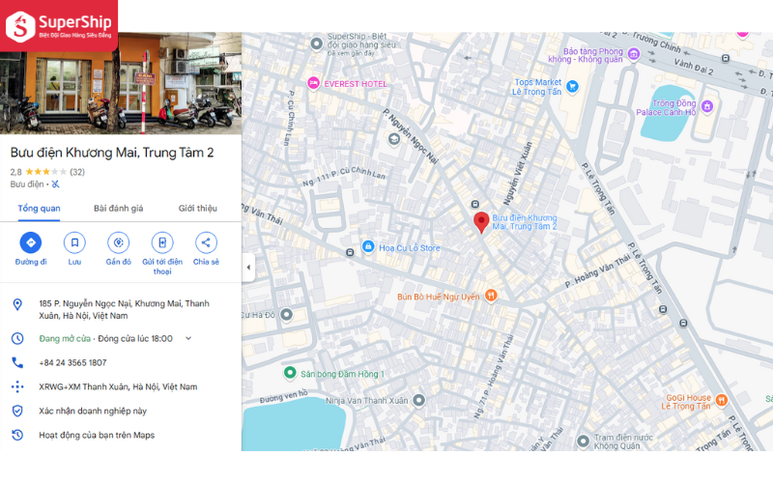This screenshot has height=483, width=773.
Task: Click the history icon for Hoạt động của bạn trên Maps
Action: click(17, 436)
